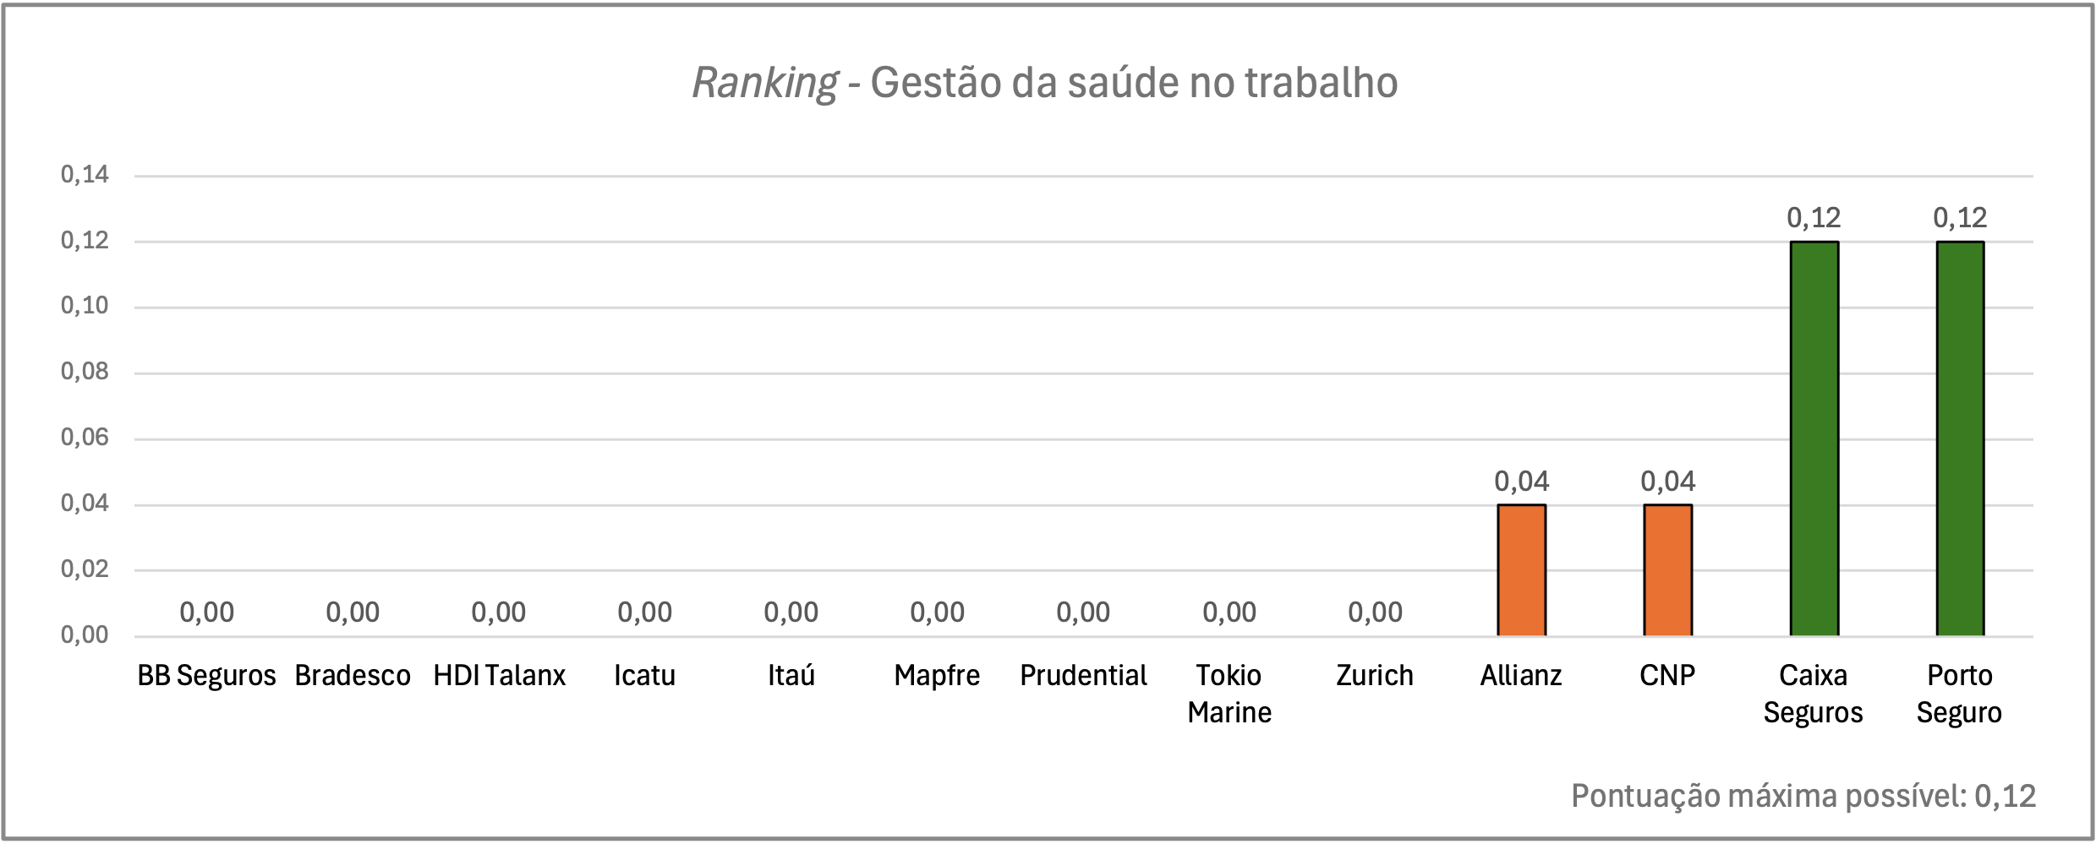Click the green Caixa Seguros bar
Image resolution: width=2096 pixels, height=844 pixels.
click(x=1814, y=438)
